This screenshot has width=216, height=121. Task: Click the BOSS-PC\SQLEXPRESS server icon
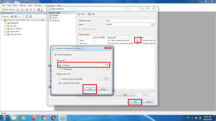coord(5,20)
